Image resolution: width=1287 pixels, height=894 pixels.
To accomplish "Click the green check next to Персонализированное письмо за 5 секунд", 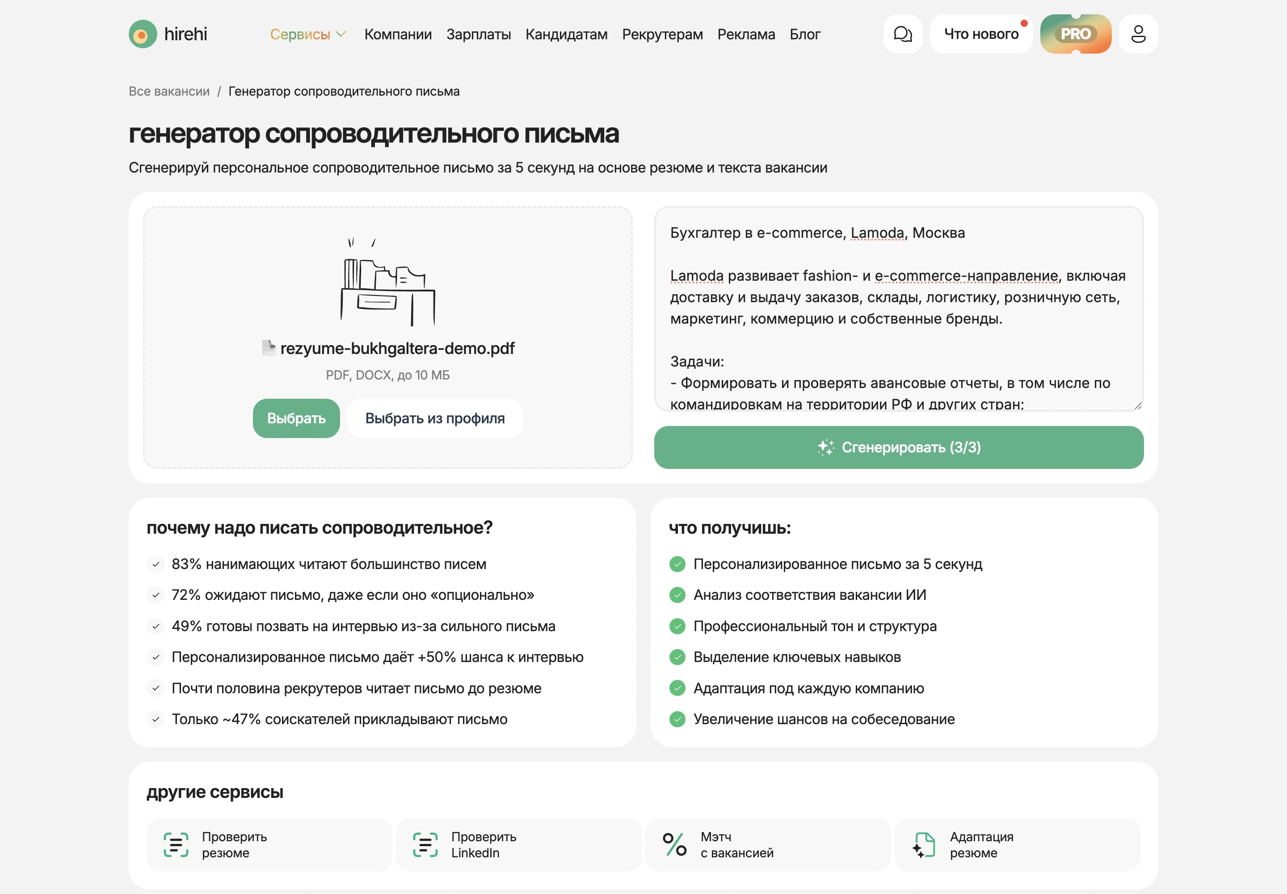I will click(x=677, y=564).
